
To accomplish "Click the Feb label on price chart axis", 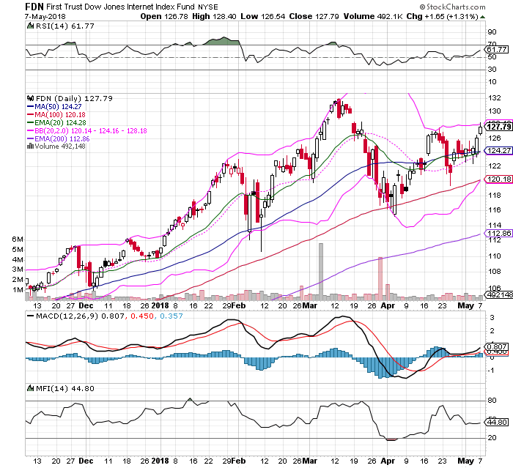I will click(x=238, y=306).
